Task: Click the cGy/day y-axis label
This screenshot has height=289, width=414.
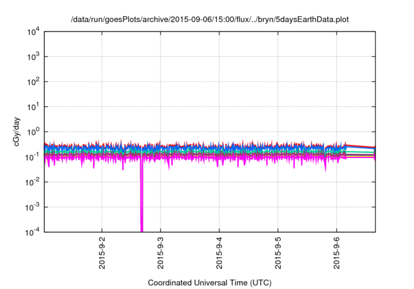Action: (16, 132)
